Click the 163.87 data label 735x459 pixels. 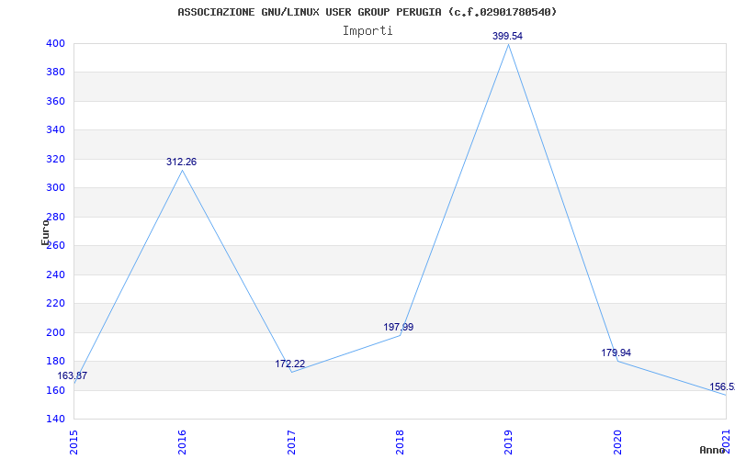(73, 375)
